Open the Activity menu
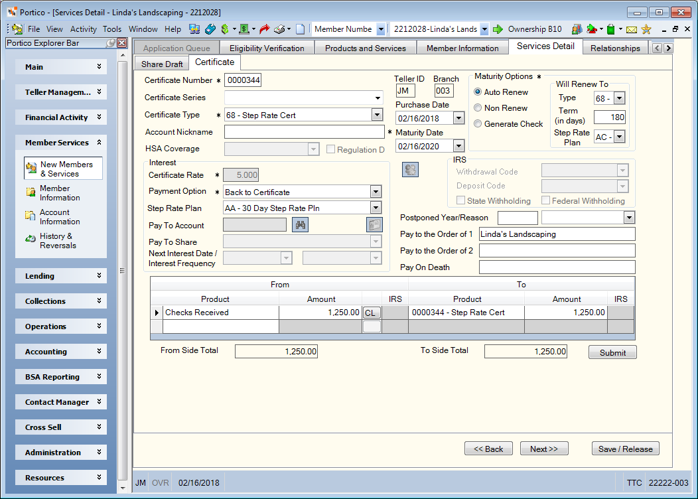This screenshot has width=698, height=499. pos(83,29)
